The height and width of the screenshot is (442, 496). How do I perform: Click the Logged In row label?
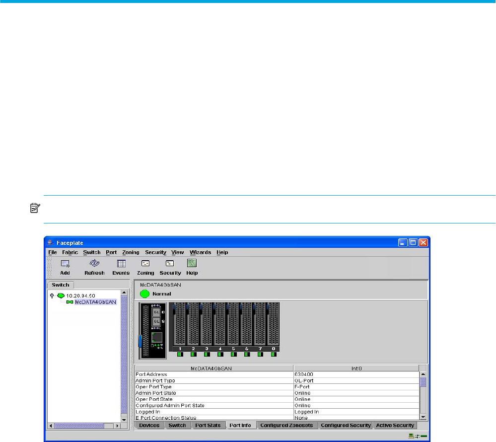click(148, 412)
